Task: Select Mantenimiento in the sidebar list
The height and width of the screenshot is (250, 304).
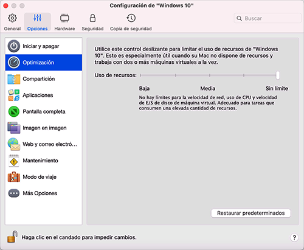Action: (44, 161)
